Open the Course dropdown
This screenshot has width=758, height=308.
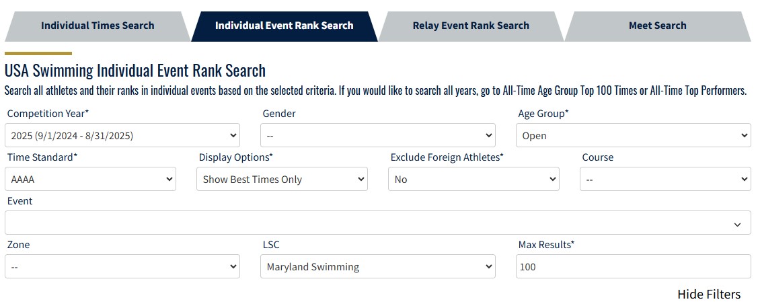click(665, 180)
